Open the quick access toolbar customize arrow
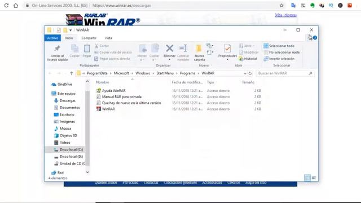The height and width of the screenshot is (203, 361). coord(71,30)
